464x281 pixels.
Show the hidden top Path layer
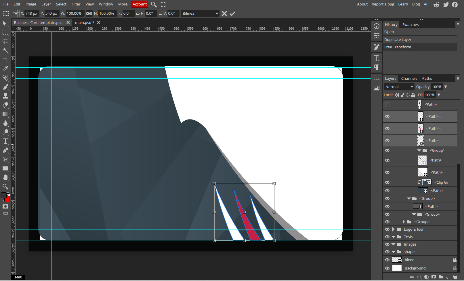(x=387, y=105)
